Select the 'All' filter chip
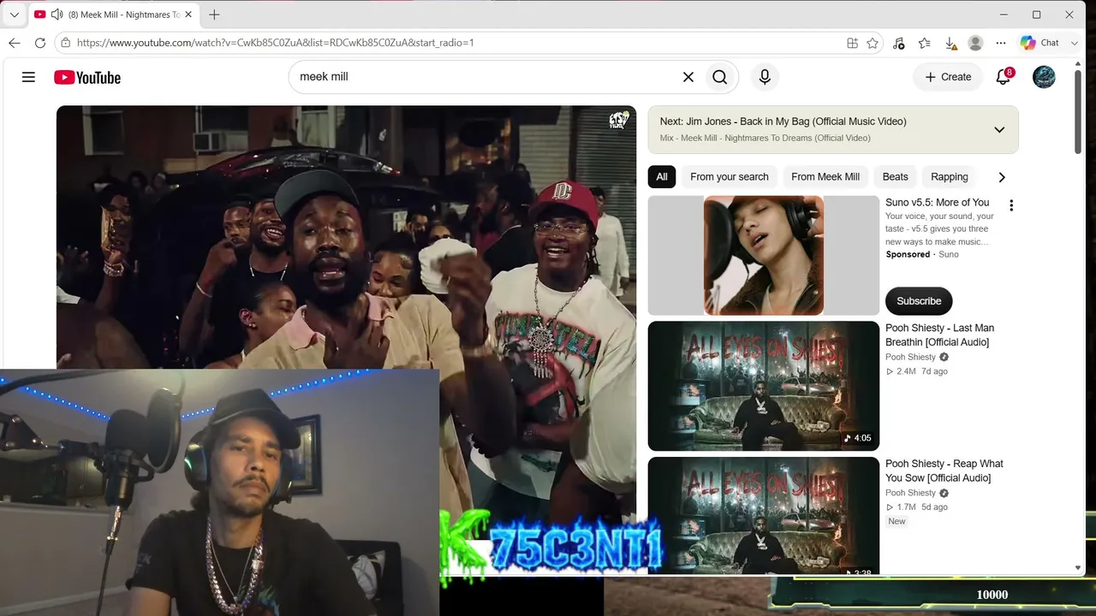 [x=662, y=177]
